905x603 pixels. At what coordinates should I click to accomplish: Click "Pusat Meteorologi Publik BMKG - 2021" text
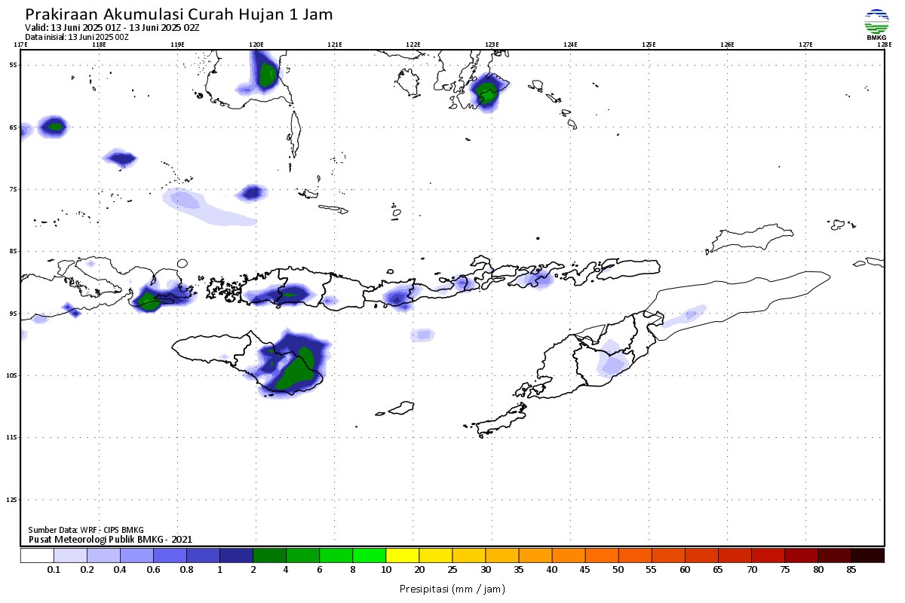click(110, 539)
